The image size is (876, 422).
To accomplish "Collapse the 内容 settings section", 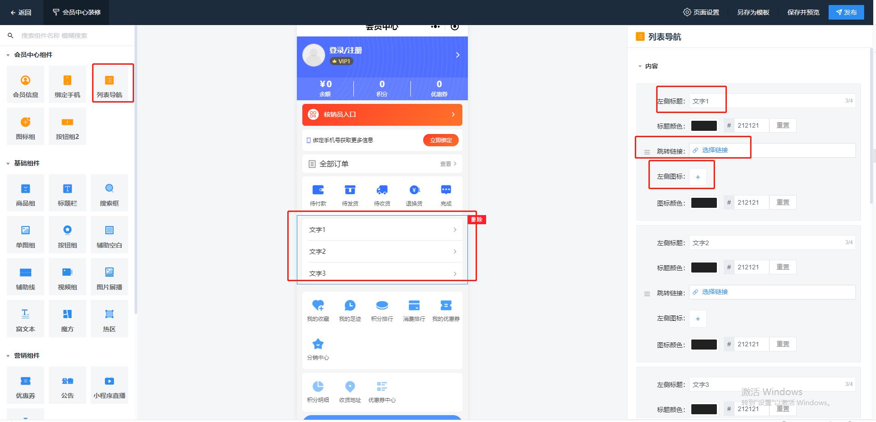I will [640, 67].
